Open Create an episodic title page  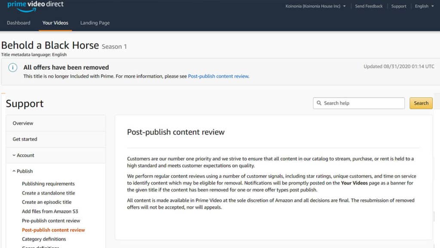(x=46, y=202)
